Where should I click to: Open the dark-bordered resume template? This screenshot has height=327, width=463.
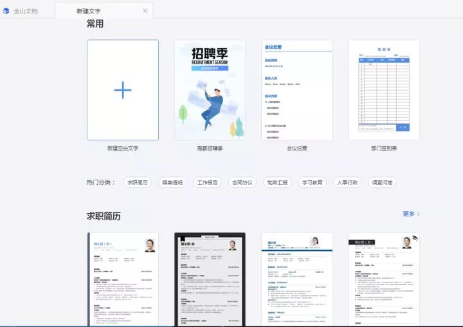coord(210,279)
